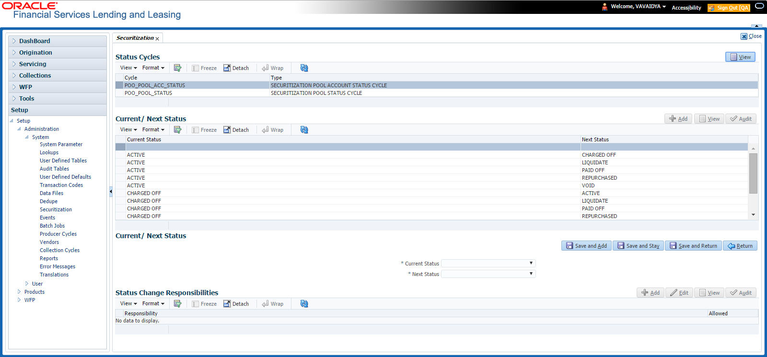Click Detach in upper Current/Next Status toolbar
The width and height of the screenshot is (767, 357).
[236, 130]
